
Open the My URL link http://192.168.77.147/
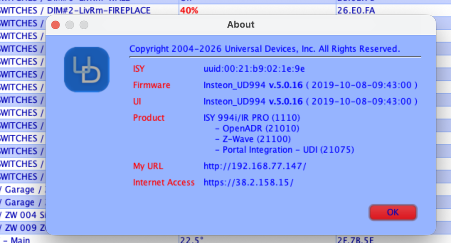255,166
